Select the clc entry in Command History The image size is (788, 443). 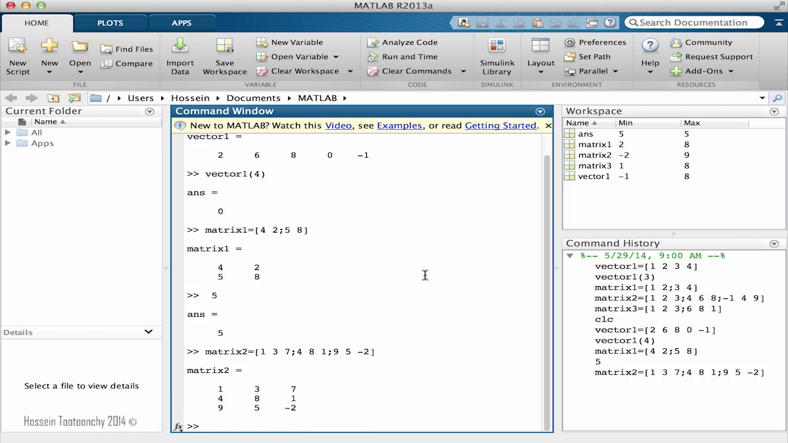tap(604, 319)
